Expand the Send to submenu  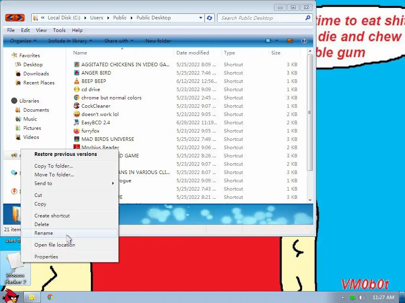coord(113,183)
